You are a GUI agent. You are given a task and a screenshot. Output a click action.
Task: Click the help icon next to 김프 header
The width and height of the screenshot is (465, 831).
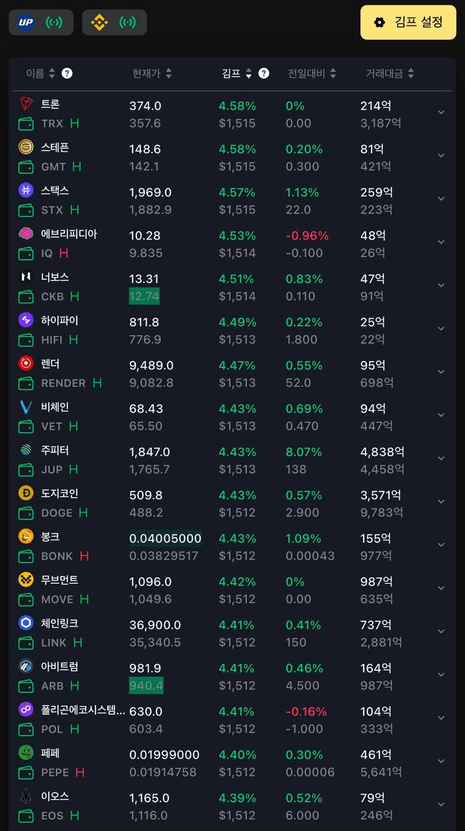(264, 73)
